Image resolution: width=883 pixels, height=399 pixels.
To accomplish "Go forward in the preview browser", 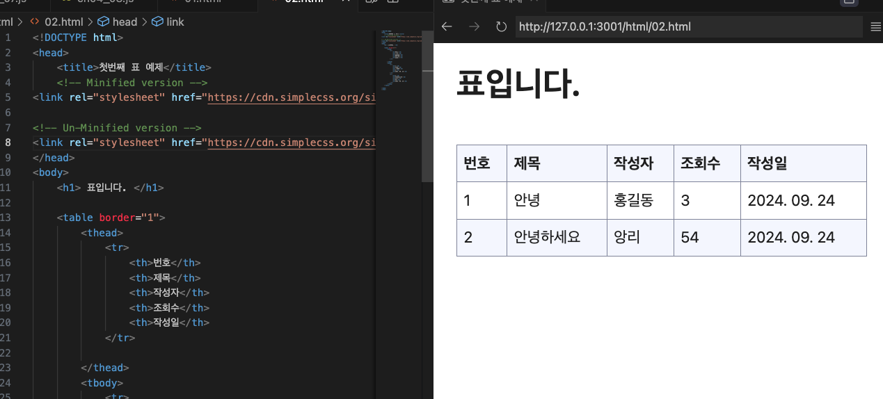I will pyautogui.click(x=474, y=26).
